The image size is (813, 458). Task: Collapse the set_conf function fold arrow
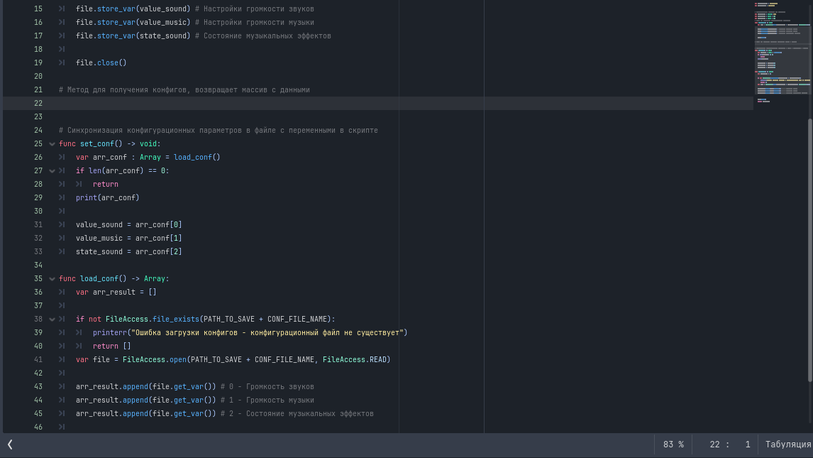coord(52,144)
